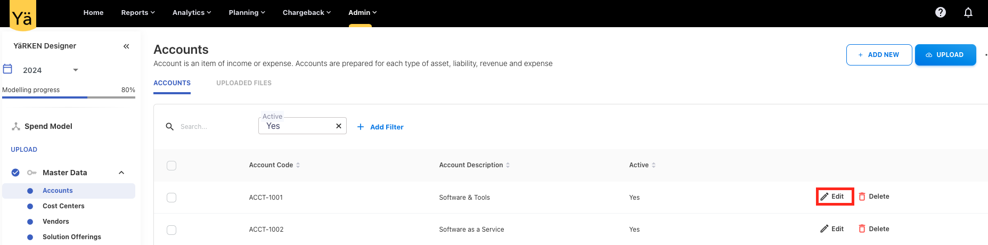Open the notifications bell
Viewport: 988px width, 245px height.
click(x=968, y=12)
